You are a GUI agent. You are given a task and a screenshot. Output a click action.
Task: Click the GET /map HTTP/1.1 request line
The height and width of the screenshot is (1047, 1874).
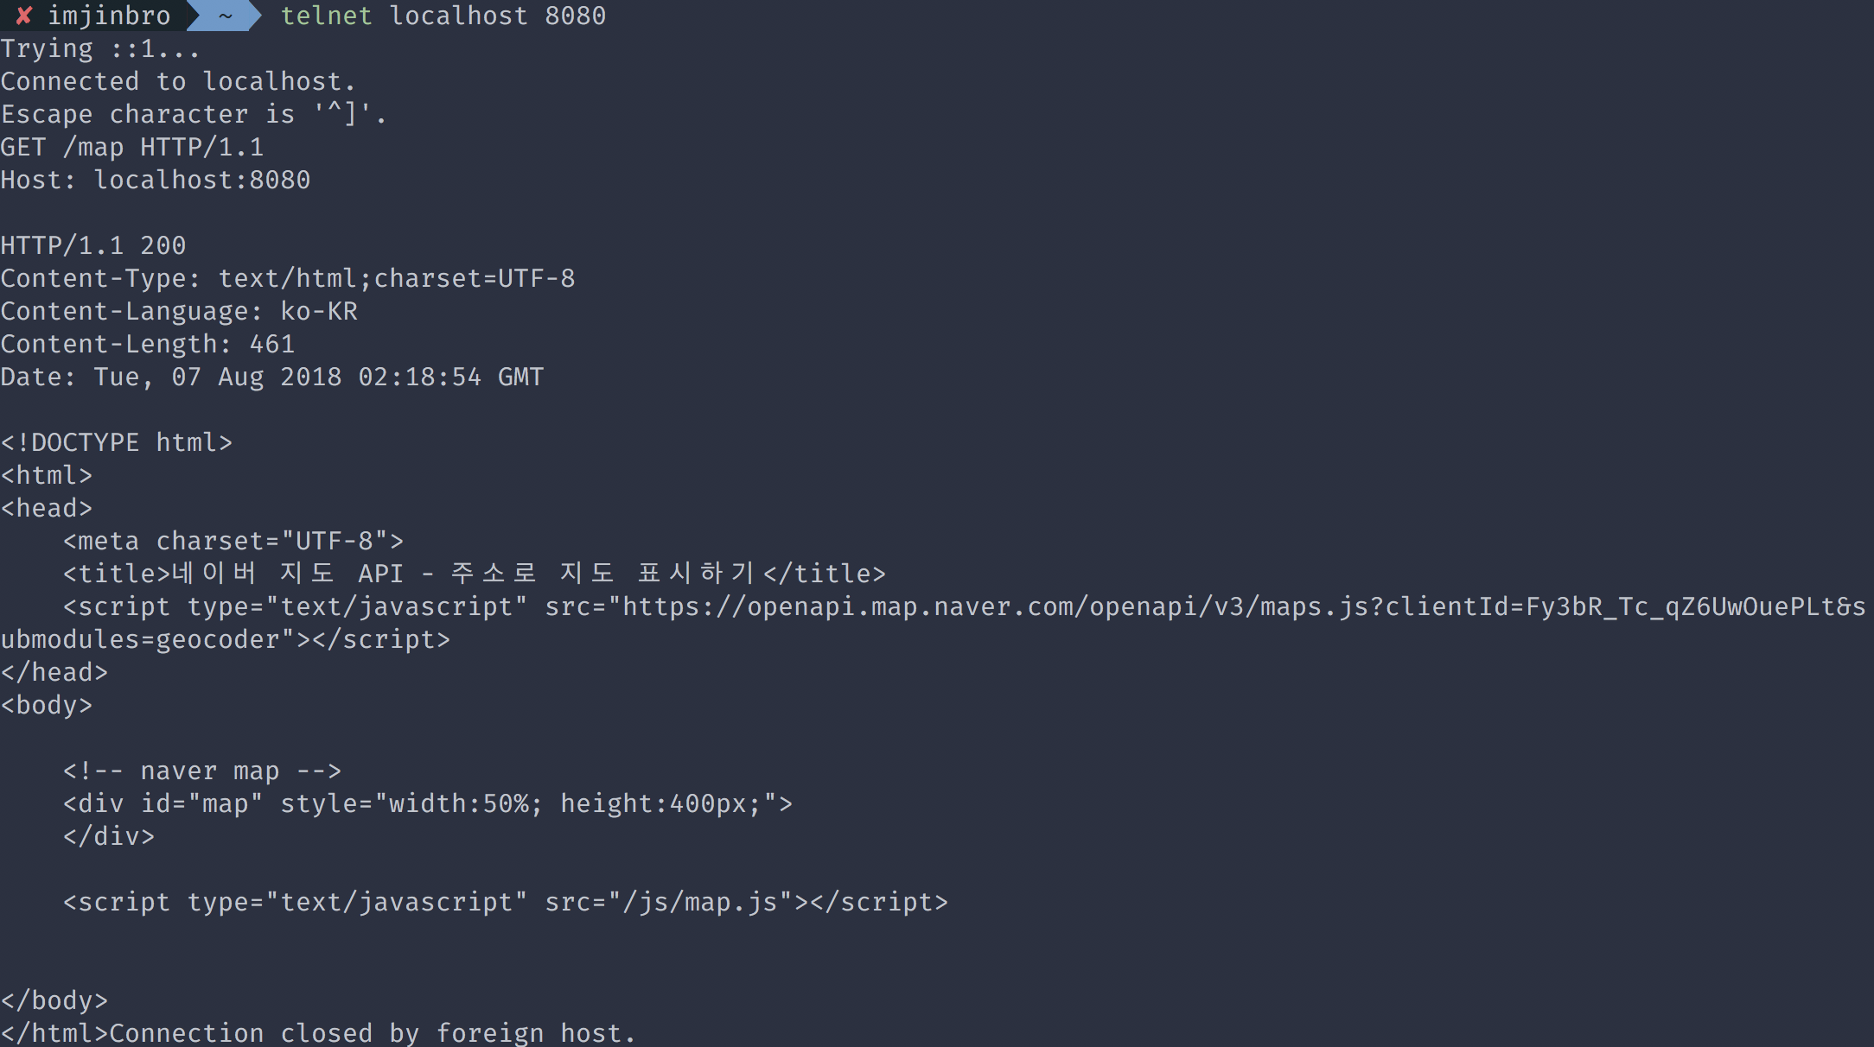pos(132,147)
